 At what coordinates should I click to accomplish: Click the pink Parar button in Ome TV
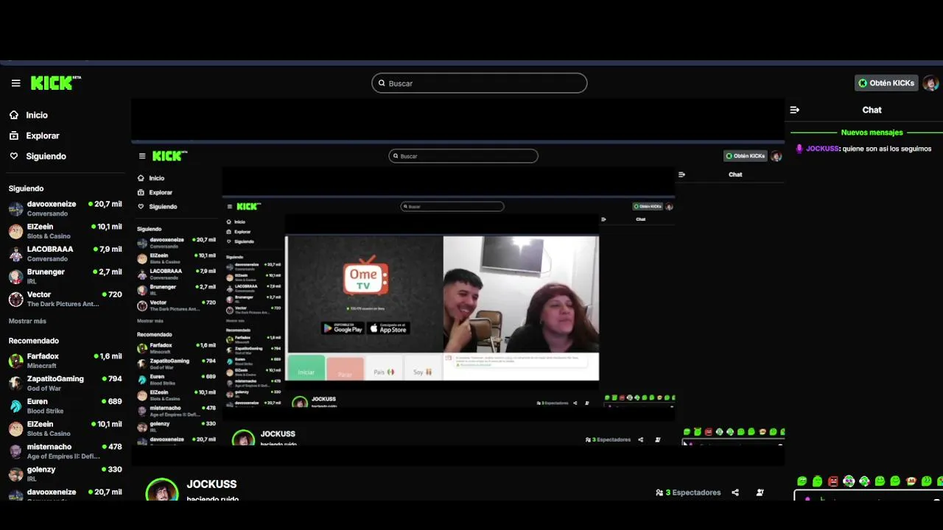coord(345,369)
